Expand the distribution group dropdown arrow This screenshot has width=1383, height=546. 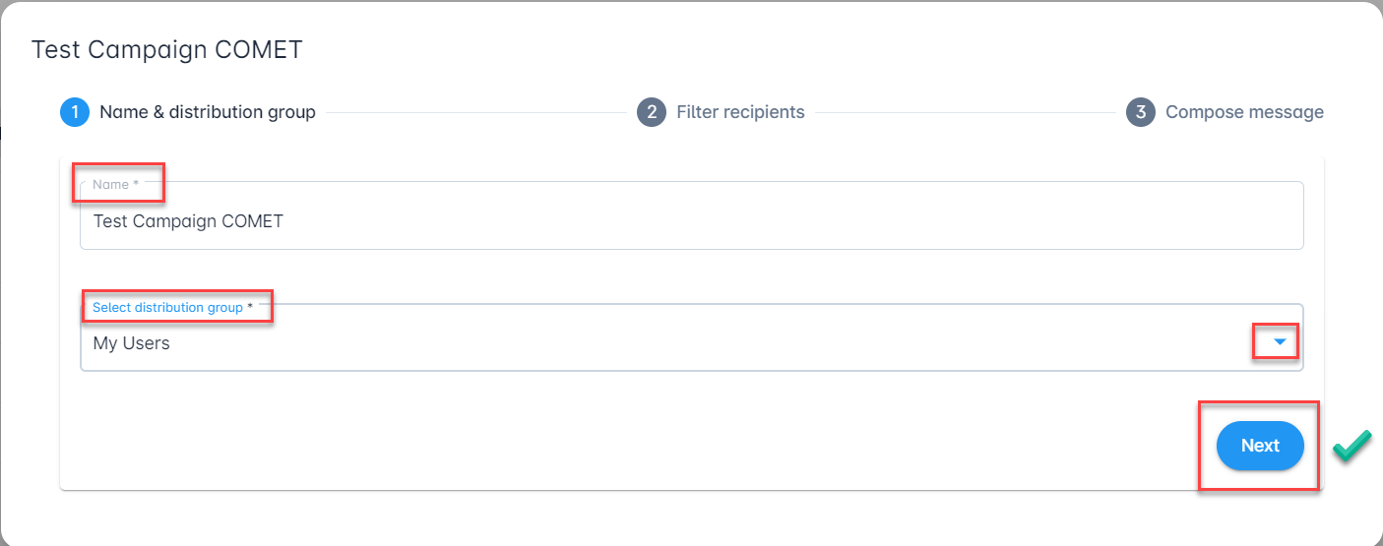pos(1280,342)
